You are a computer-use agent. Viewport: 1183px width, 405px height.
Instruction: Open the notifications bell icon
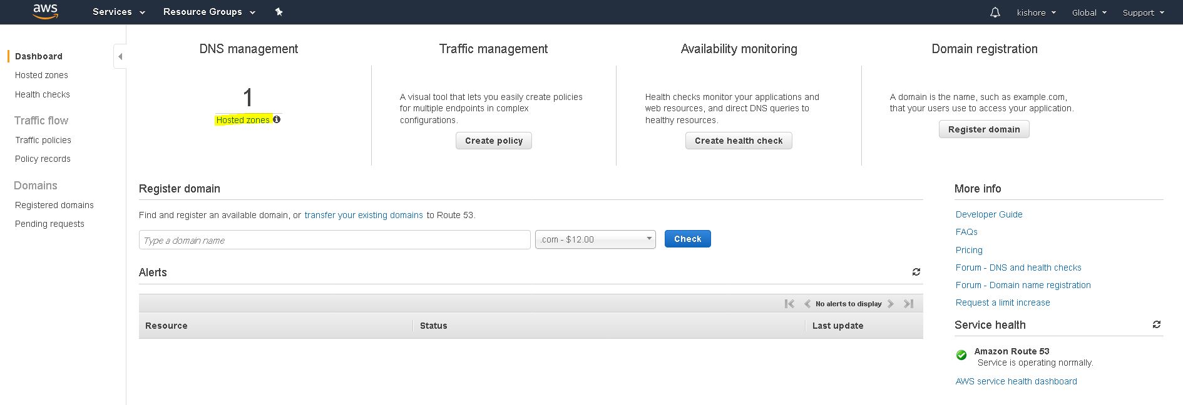point(995,12)
